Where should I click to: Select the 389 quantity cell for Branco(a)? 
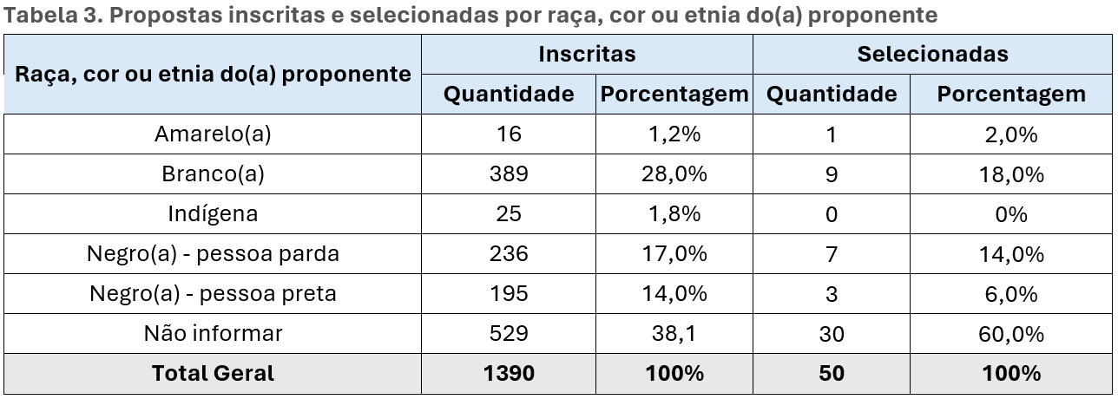[509, 173]
